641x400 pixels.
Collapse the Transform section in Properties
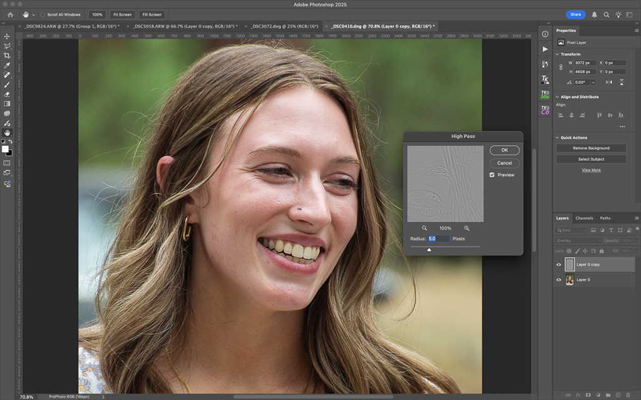pyautogui.click(x=557, y=54)
